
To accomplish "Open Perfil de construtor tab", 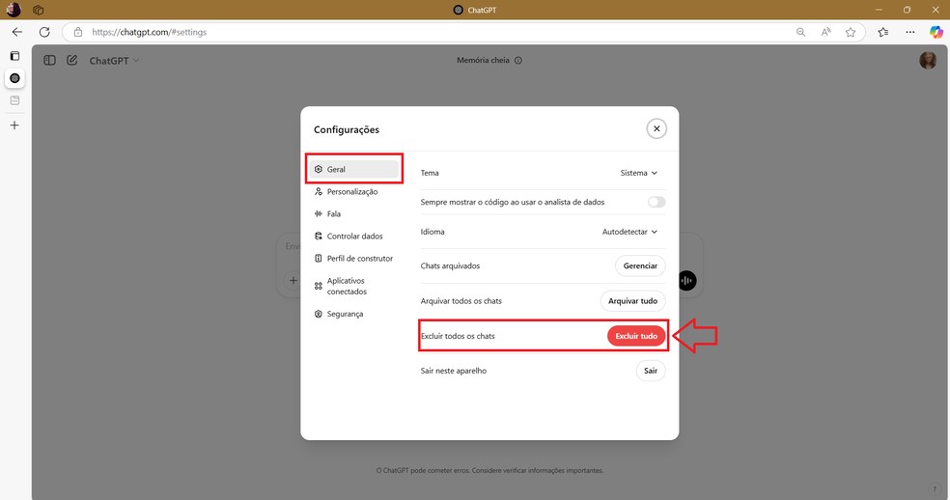I will (354, 258).
